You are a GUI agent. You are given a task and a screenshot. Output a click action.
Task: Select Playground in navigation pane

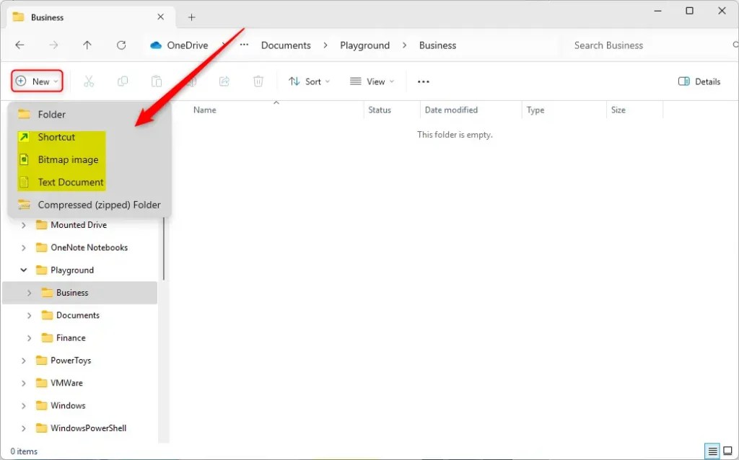tap(72, 270)
